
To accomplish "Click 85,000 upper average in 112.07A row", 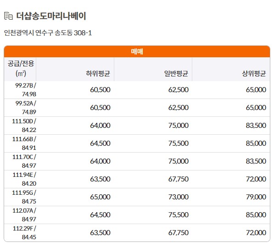I will click(x=256, y=215).
